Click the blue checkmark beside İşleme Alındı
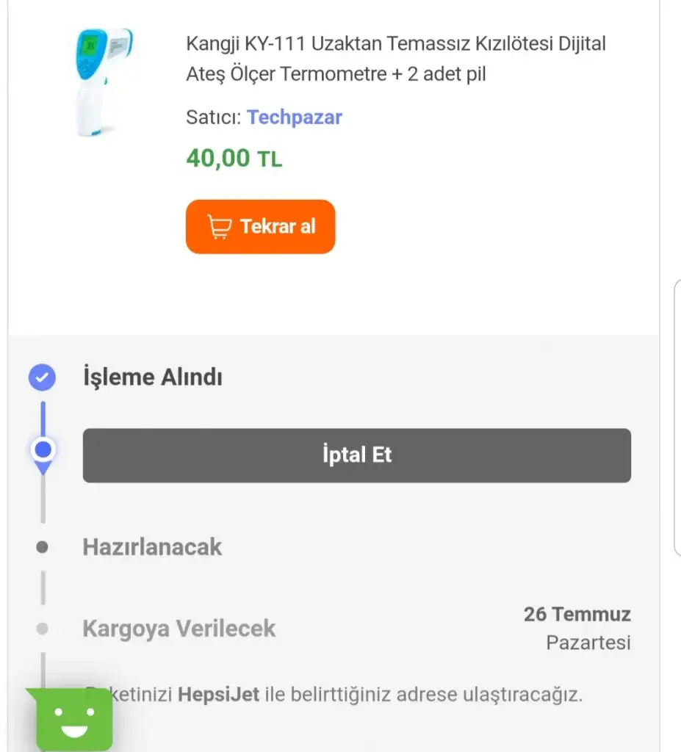This screenshot has width=681, height=752. click(42, 378)
